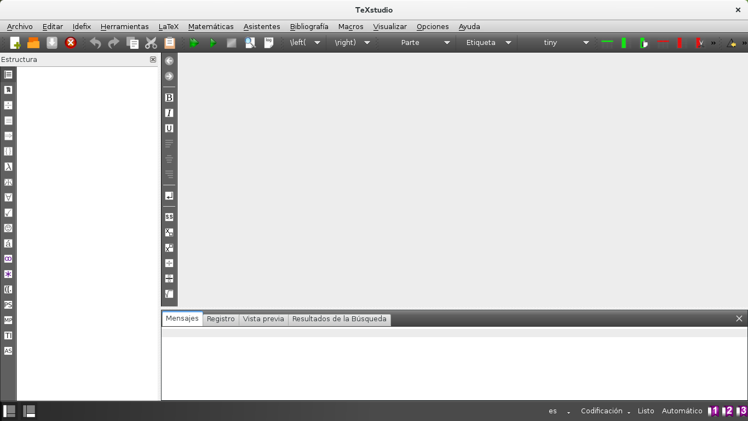The width and height of the screenshot is (748, 421).
Task: Remove a table column with the red vertical bar icon
Action: point(680,43)
